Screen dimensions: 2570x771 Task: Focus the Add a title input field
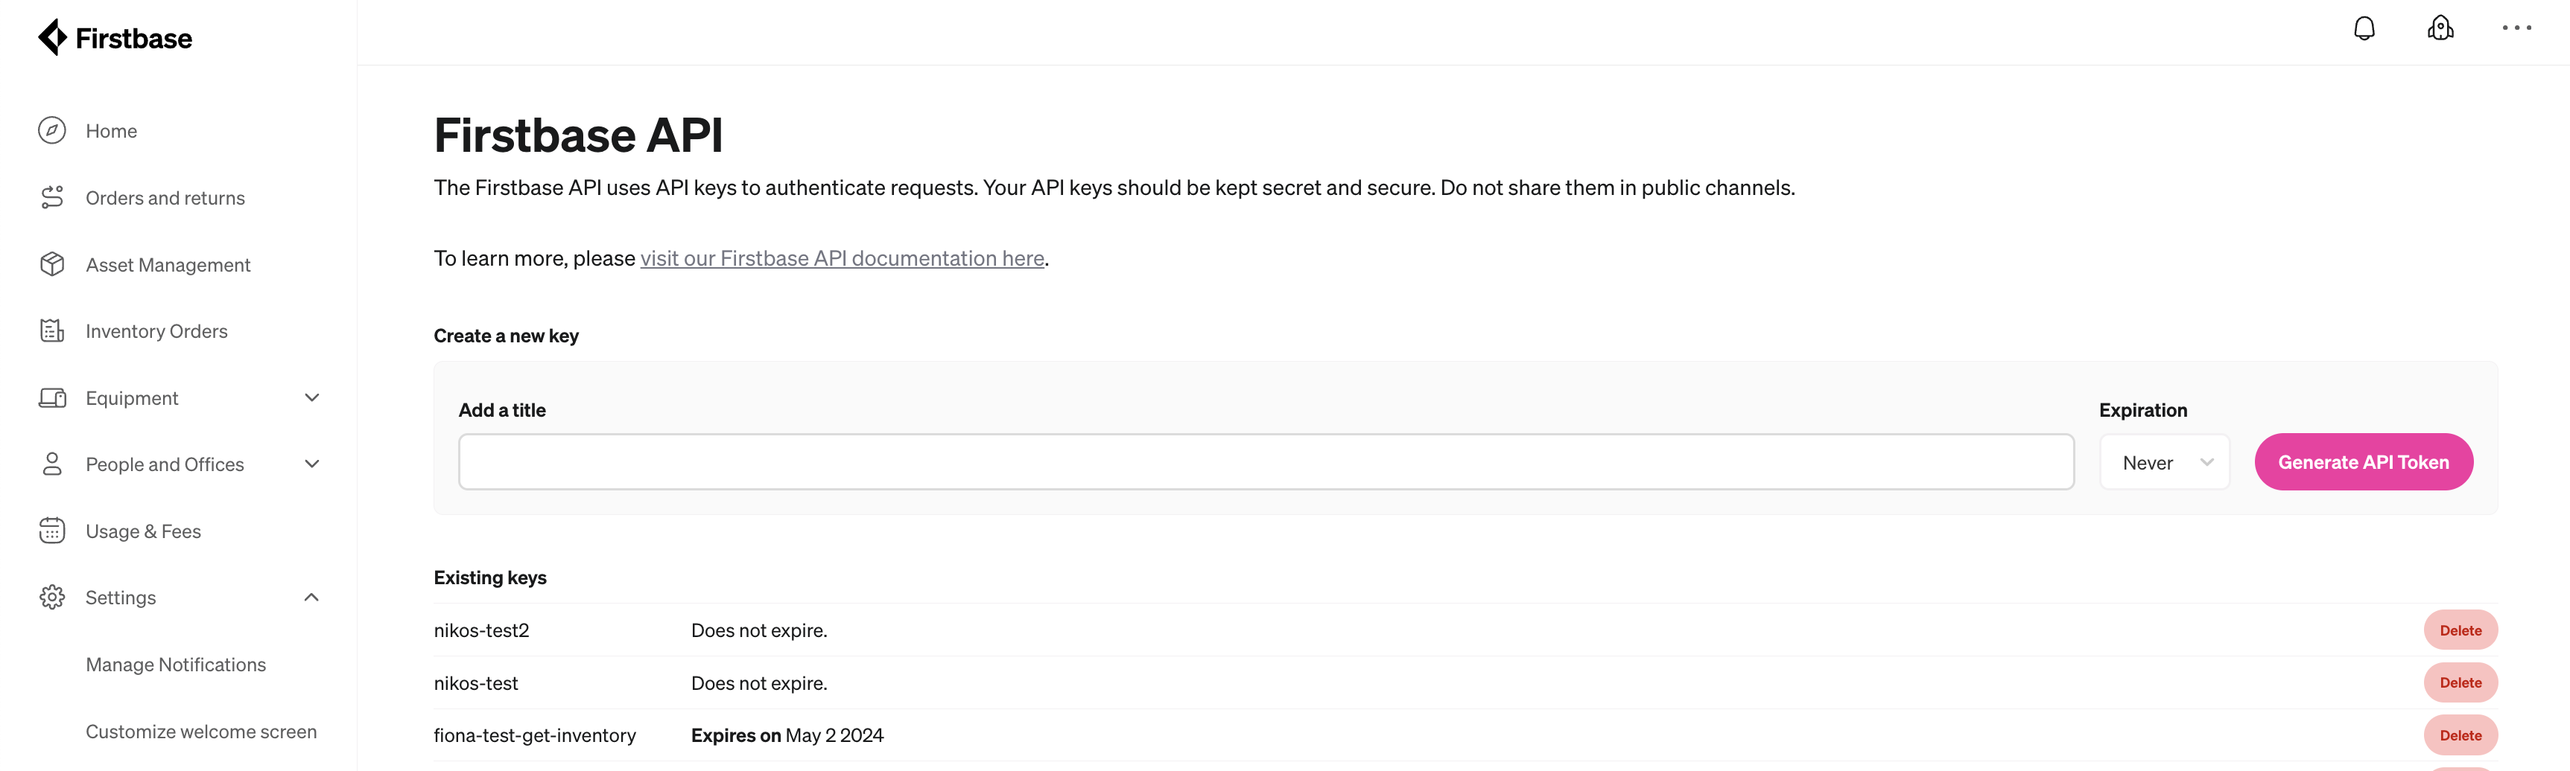tap(1266, 462)
